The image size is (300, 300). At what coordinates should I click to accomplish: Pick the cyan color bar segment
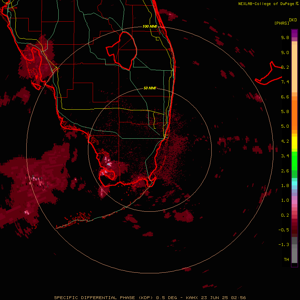tap(294, 183)
